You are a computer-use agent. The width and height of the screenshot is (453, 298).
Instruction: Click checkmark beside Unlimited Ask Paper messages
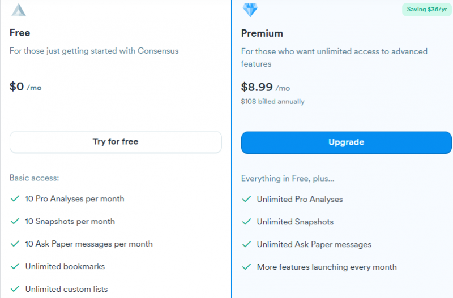tap(246, 244)
